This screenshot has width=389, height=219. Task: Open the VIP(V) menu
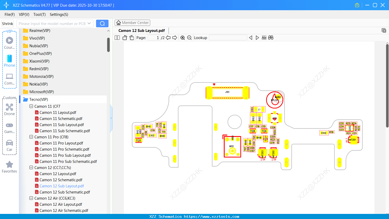coord(24,15)
